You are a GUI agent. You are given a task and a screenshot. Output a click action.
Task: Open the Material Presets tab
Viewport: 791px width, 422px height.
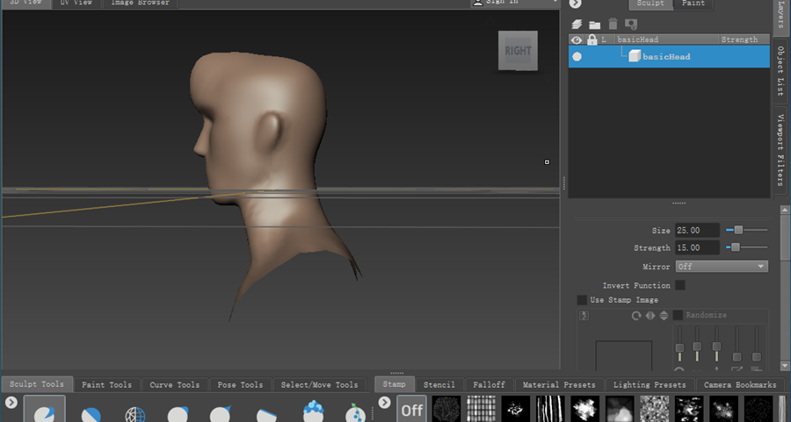click(x=559, y=385)
